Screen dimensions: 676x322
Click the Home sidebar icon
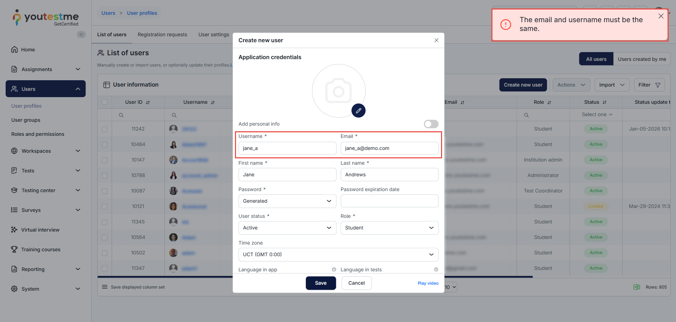coord(14,50)
